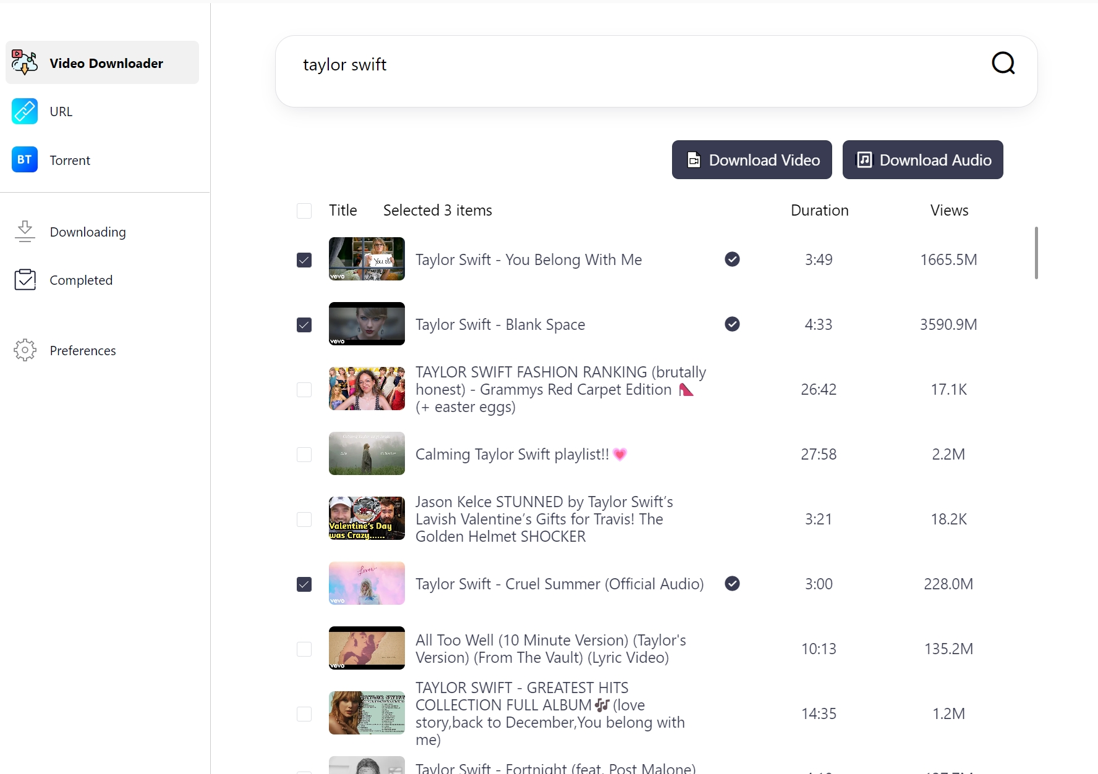Open the URL downloader icon
This screenshot has height=774, width=1098.
25,111
